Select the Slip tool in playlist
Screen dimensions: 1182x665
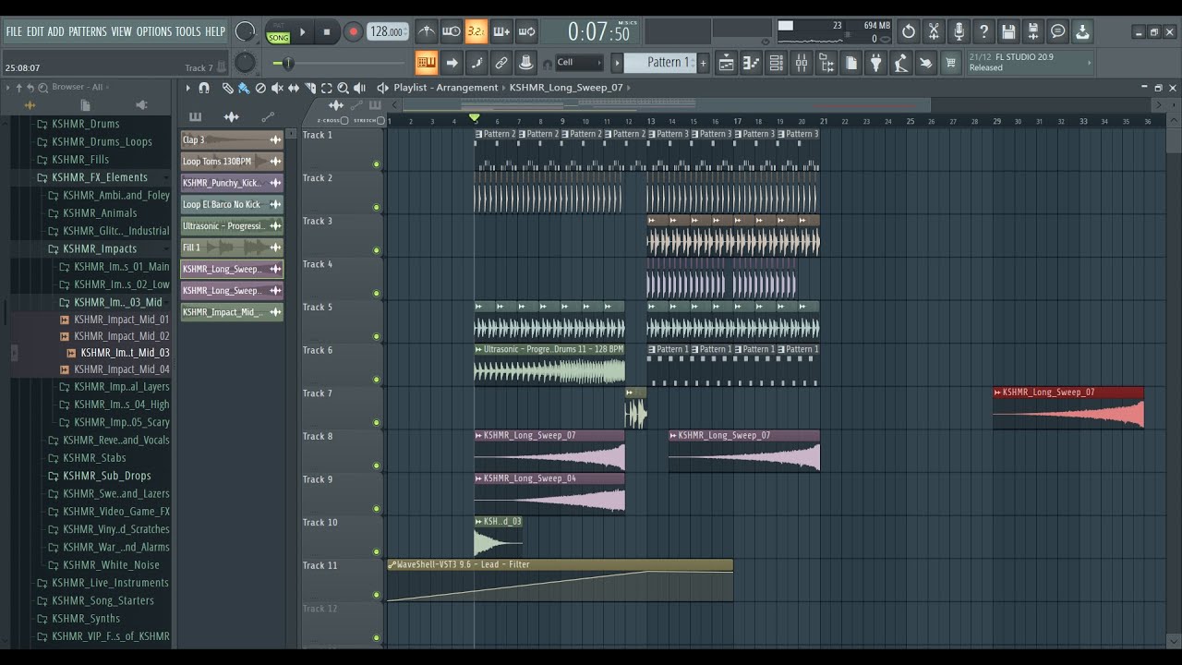294,88
